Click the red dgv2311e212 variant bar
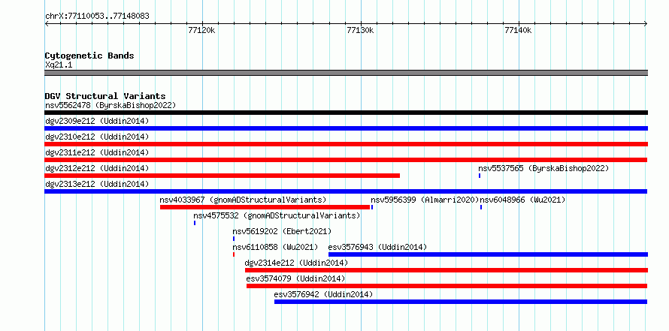Viewport: 669px width, 331px height. tap(346, 160)
